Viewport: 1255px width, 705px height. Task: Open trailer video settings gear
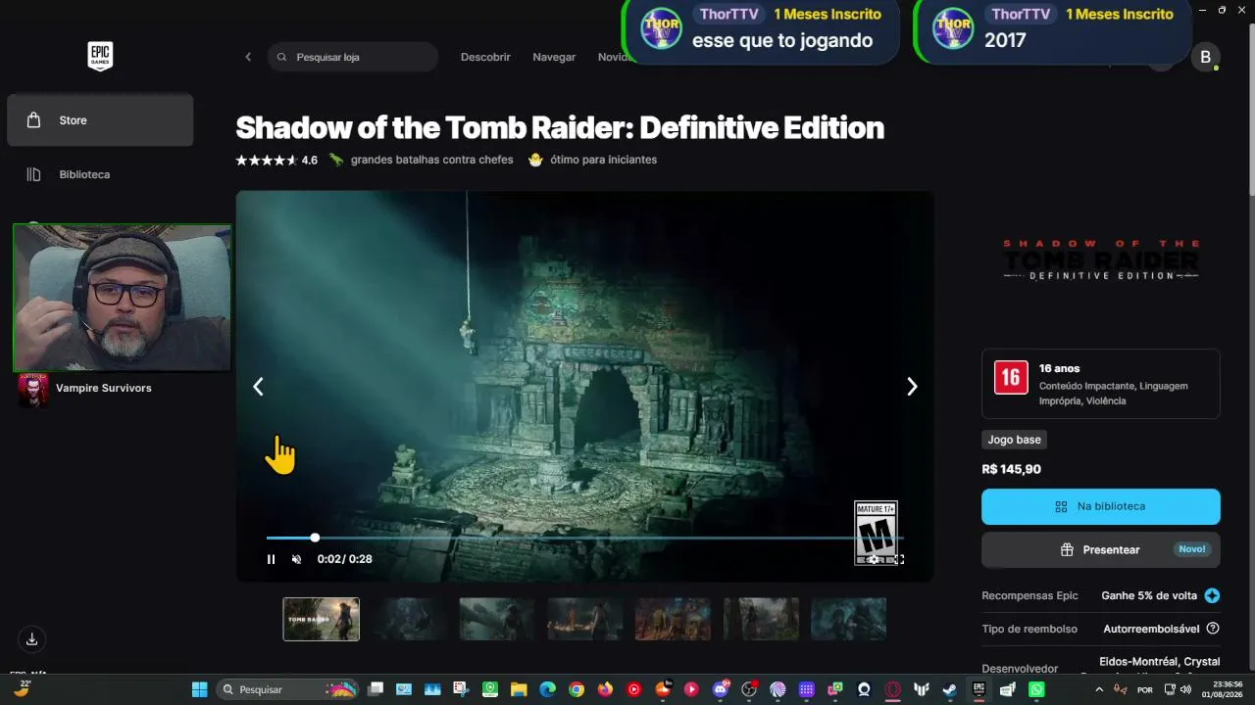pyautogui.click(x=873, y=559)
